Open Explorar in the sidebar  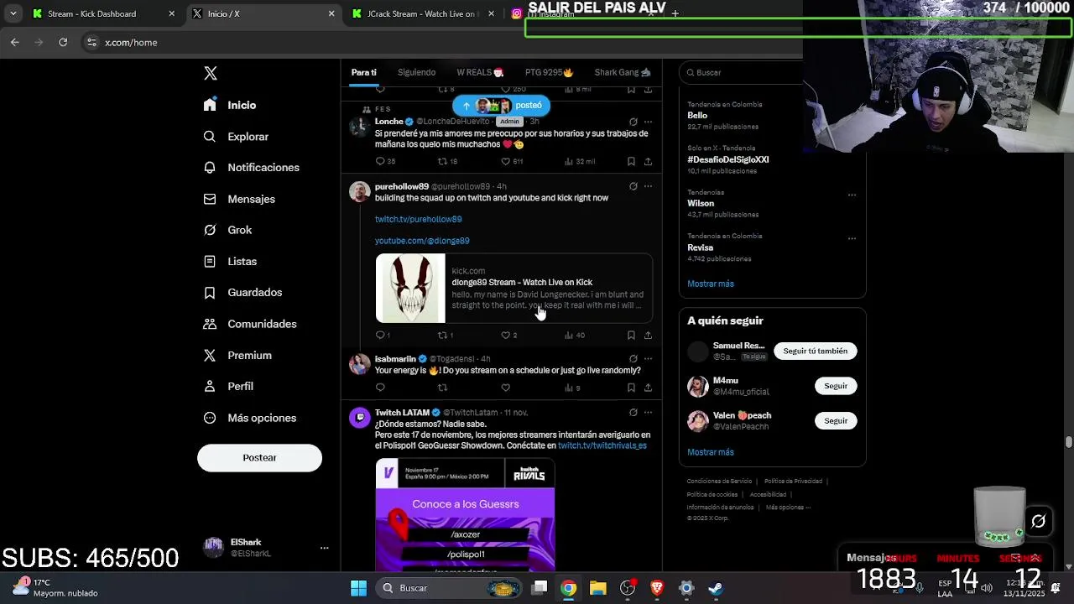click(236, 136)
